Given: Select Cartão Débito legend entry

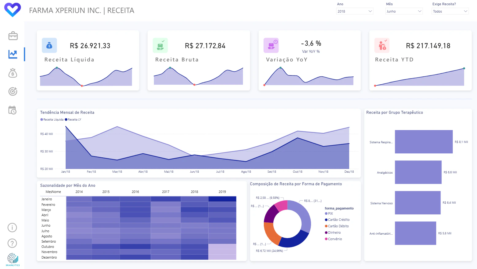Looking at the screenshot, I should point(337,226).
